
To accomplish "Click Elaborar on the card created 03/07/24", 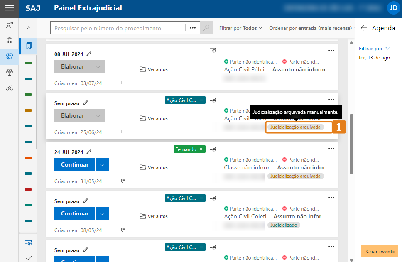I will [73, 66].
